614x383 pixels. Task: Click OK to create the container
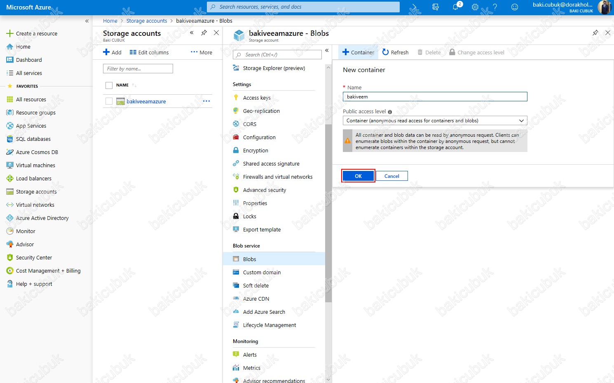point(358,176)
